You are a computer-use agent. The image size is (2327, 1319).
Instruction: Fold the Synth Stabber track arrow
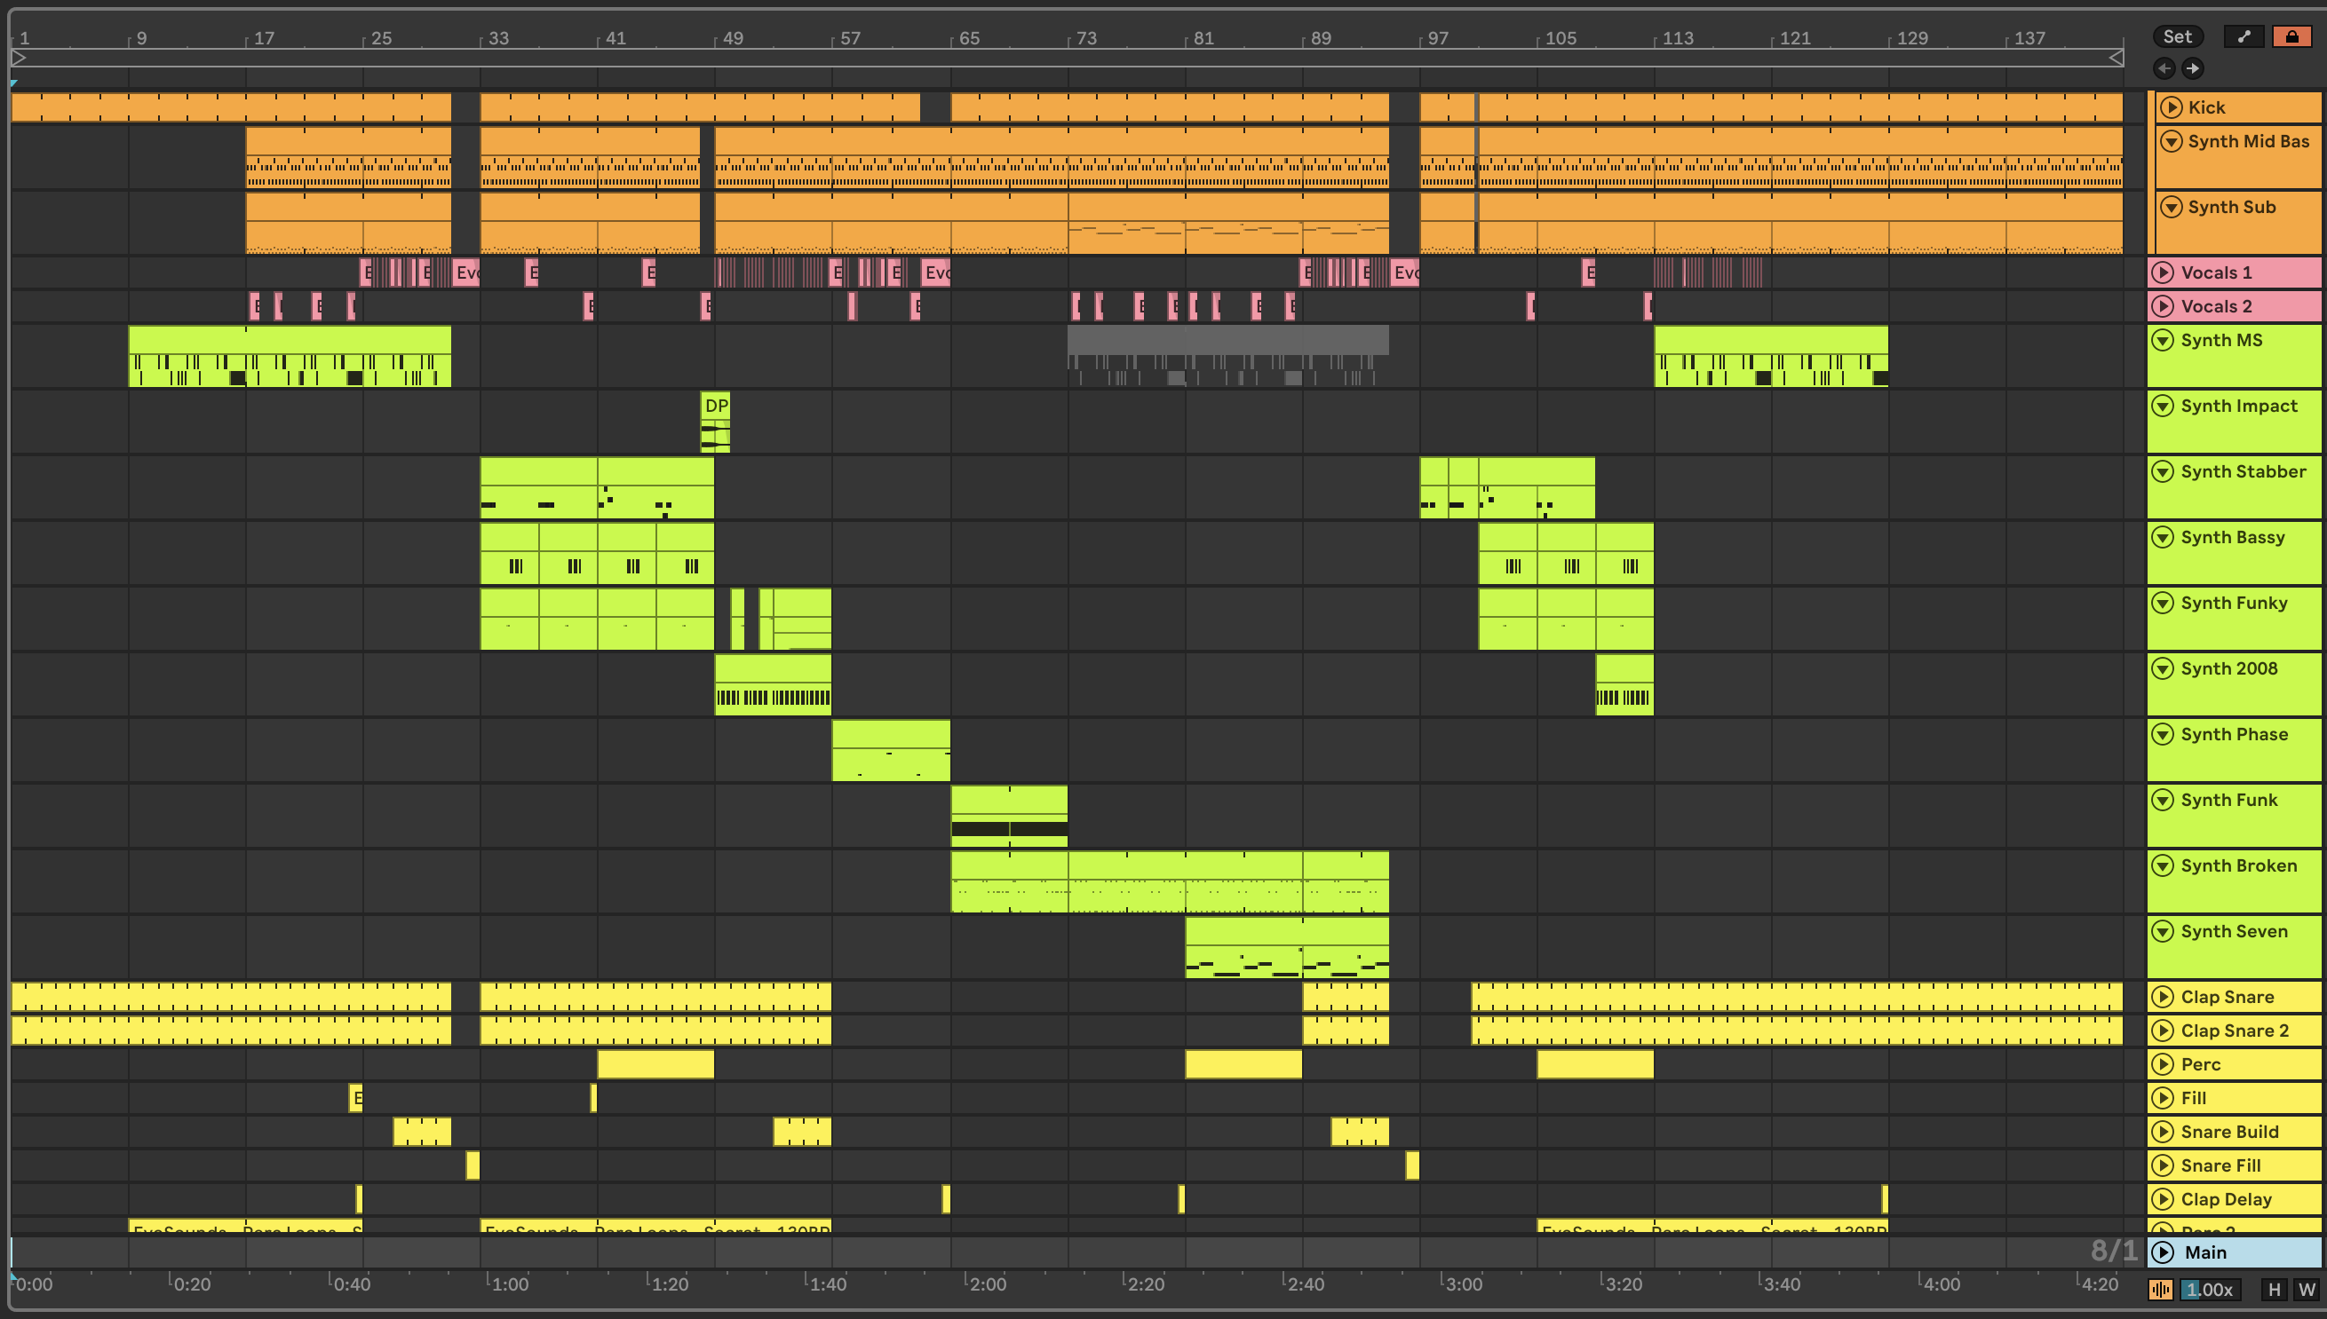pos(2164,471)
